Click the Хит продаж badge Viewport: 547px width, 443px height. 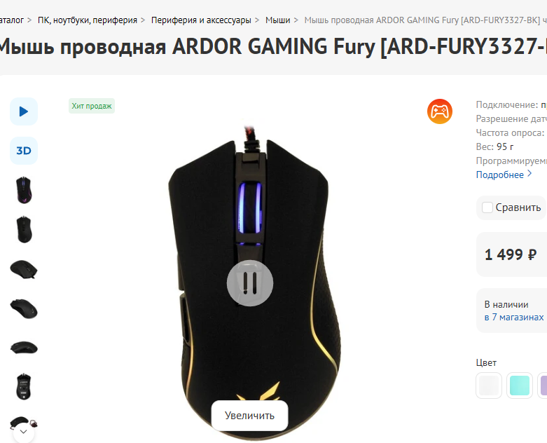[x=92, y=106]
